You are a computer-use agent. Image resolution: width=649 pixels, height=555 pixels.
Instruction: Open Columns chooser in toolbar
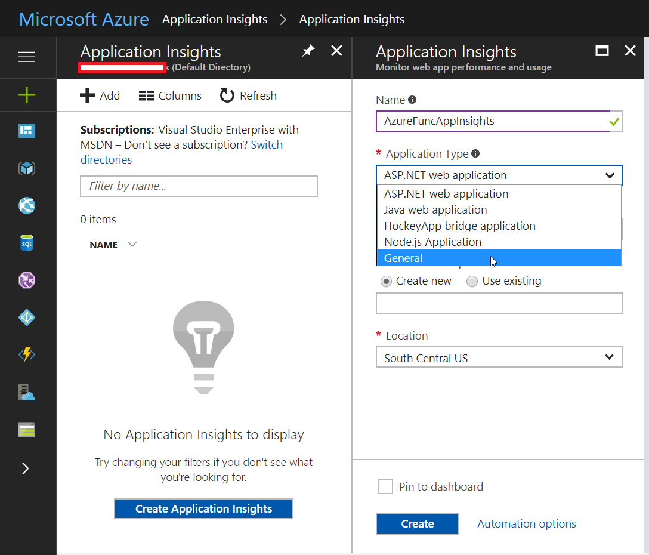click(x=170, y=95)
